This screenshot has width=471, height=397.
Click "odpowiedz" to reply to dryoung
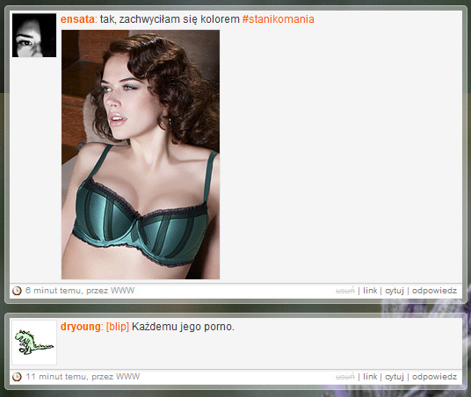434,377
